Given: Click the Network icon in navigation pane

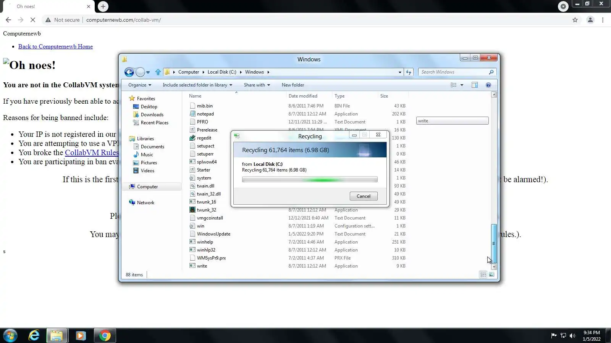Looking at the screenshot, I should tap(132, 202).
